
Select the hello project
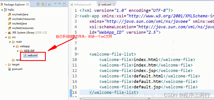click(11, 10)
